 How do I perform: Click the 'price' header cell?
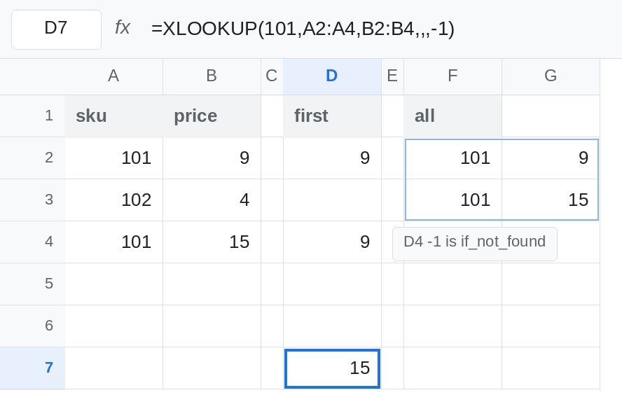click(x=212, y=116)
